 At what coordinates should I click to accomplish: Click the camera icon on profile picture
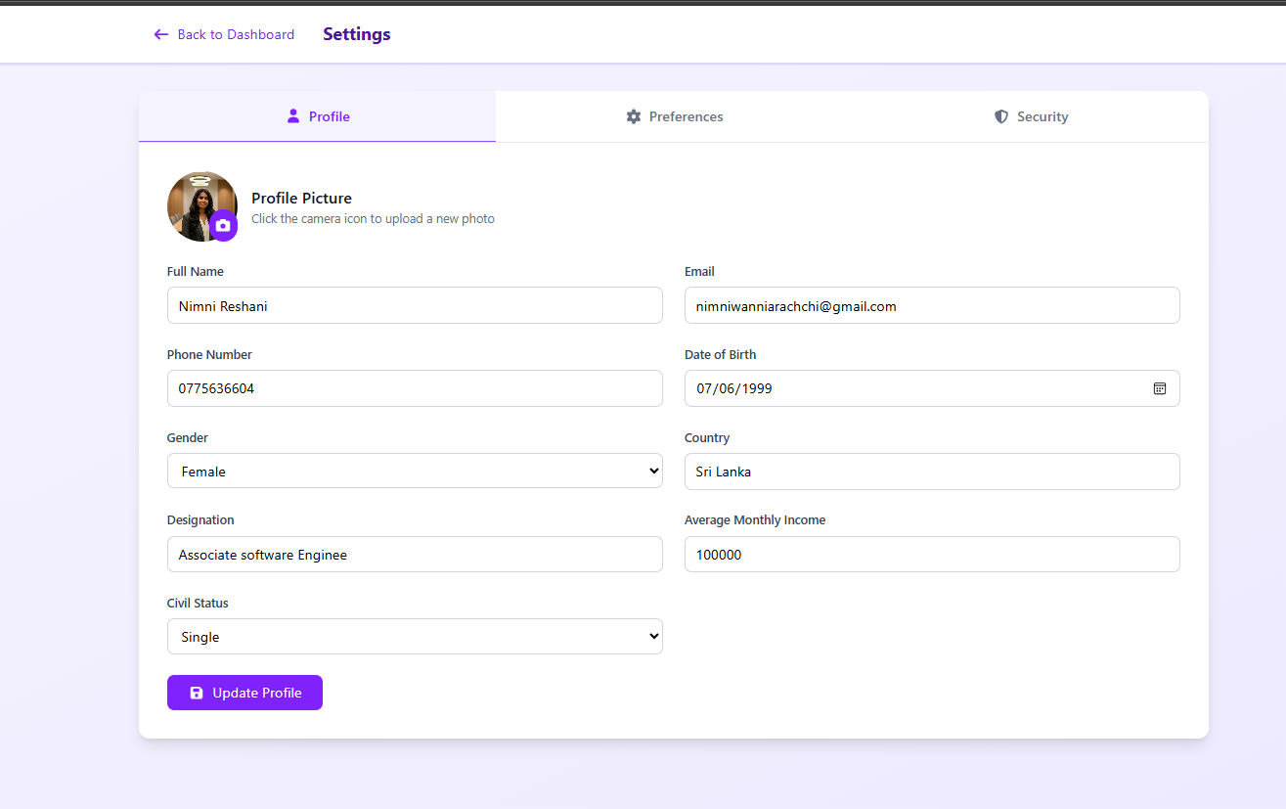223,226
